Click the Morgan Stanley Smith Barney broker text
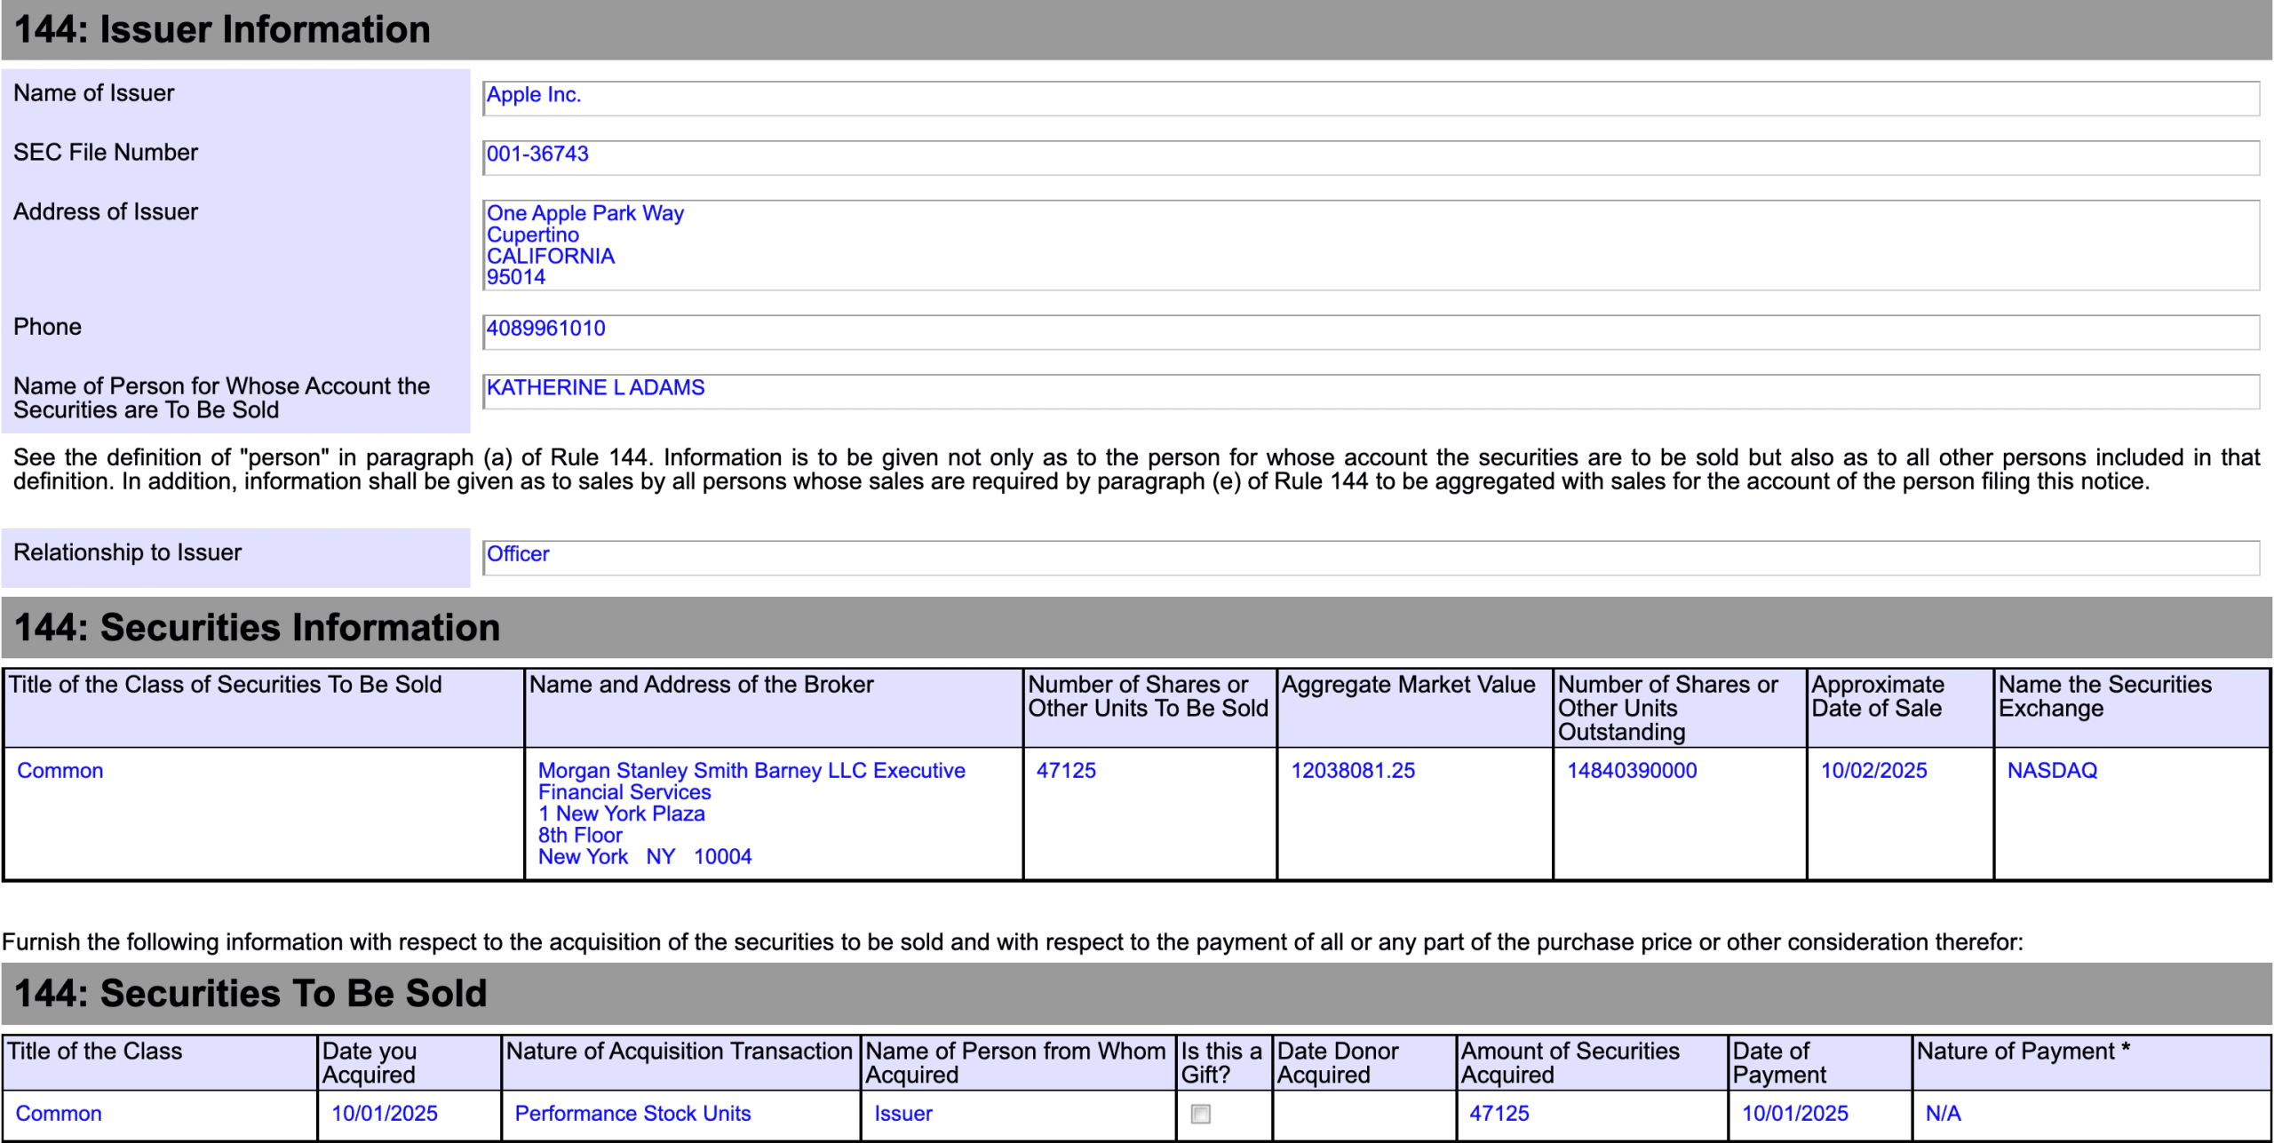Image resolution: width=2274 pixels, height=1143 pixels. tap(751, 771)
